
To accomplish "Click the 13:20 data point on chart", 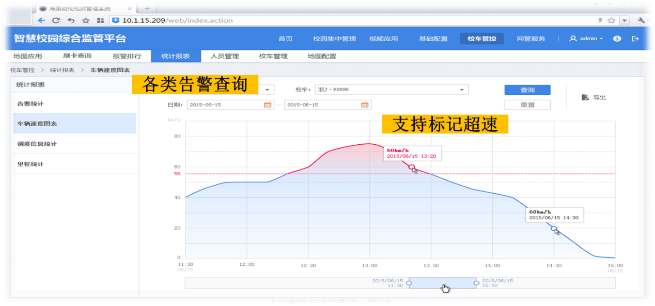I will tap(412, 167).
